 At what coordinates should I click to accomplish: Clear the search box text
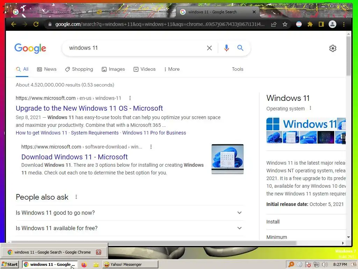209,48
